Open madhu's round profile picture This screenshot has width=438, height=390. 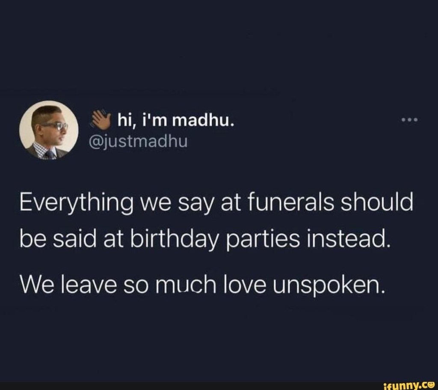pyautogui.click(x=49, y=130)
